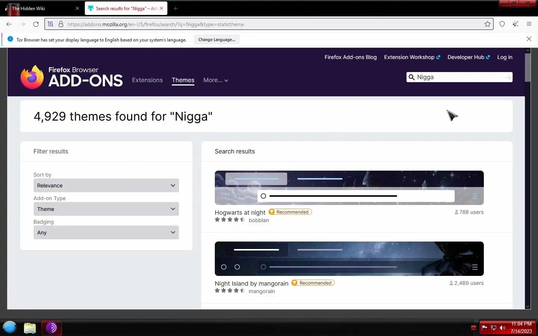Open the hamburger application menu

(x=529, y=24)
